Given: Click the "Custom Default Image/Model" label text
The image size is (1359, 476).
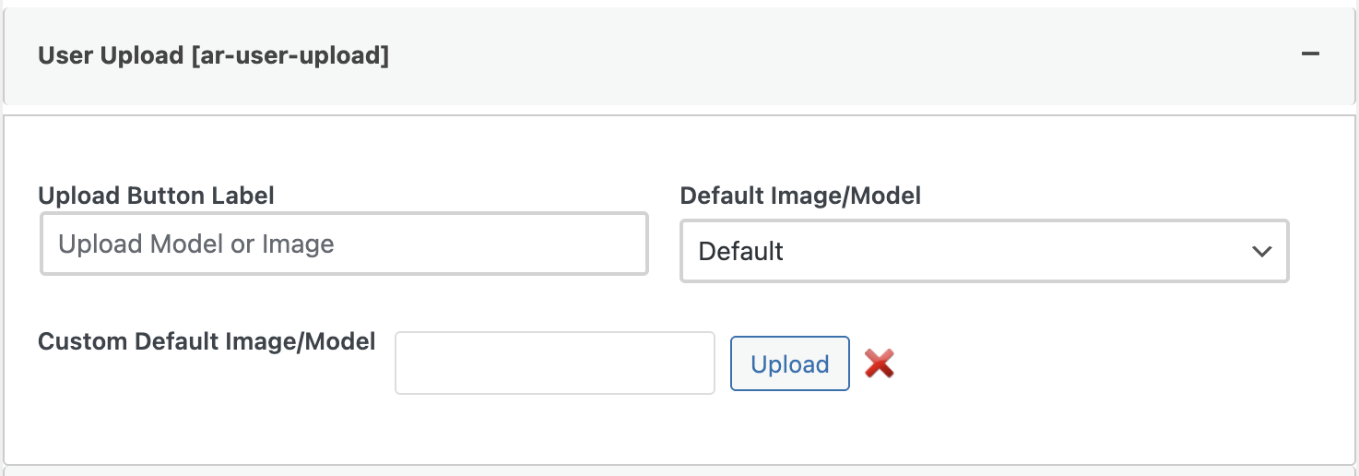Looking at the screenshot, I should (x=207, y=341).
